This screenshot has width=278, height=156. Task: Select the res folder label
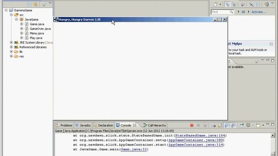coord(22,56)
